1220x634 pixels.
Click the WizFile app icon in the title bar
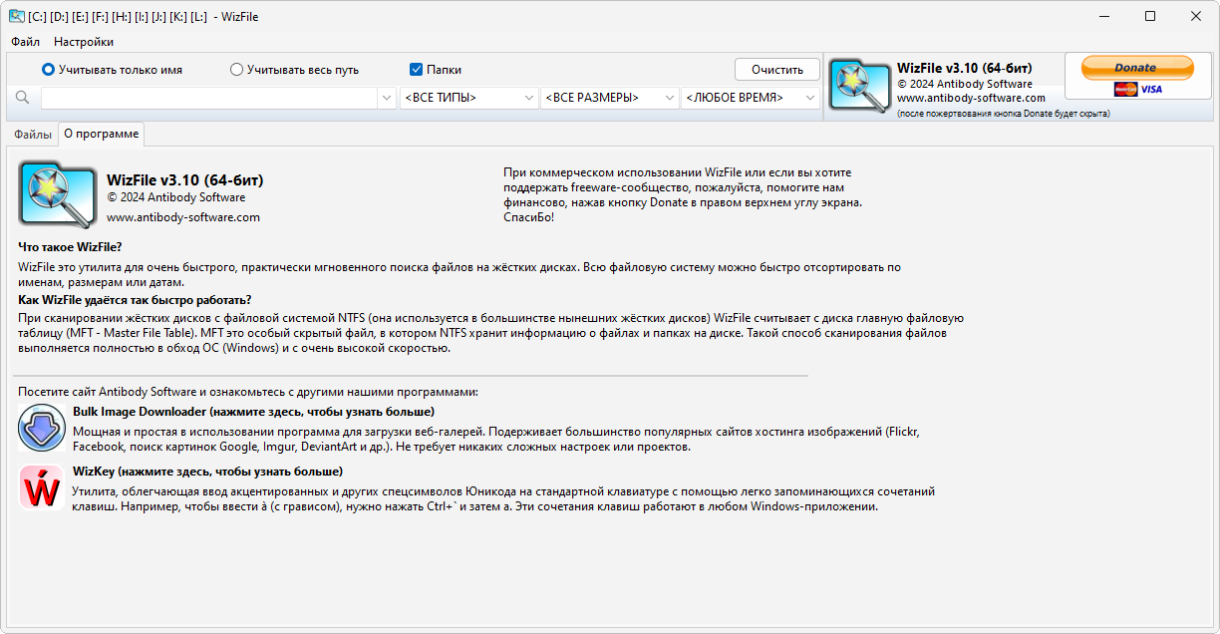point(17,16)
